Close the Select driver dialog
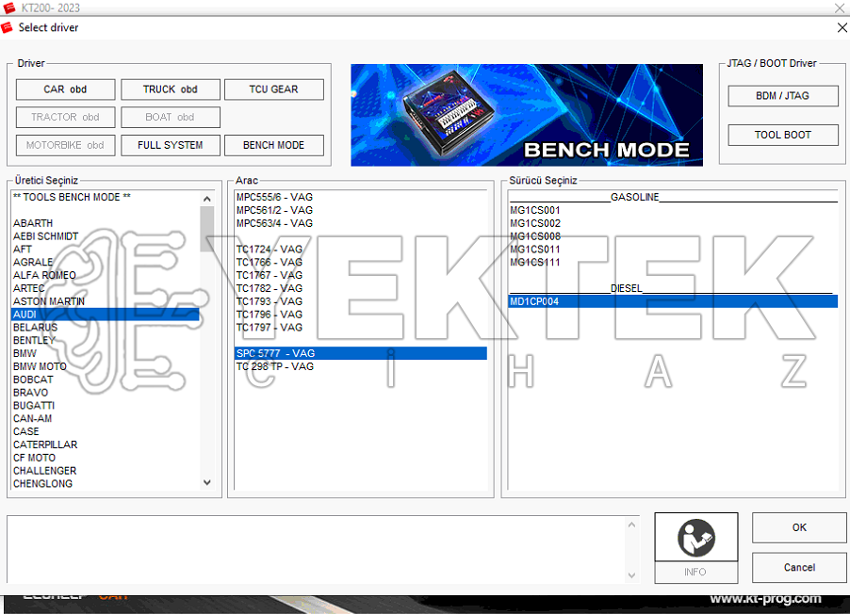The width and height of the screenshot is (850, 614). tap(842, 27)
